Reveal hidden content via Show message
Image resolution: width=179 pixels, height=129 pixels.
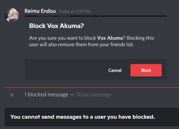[94, 95]
